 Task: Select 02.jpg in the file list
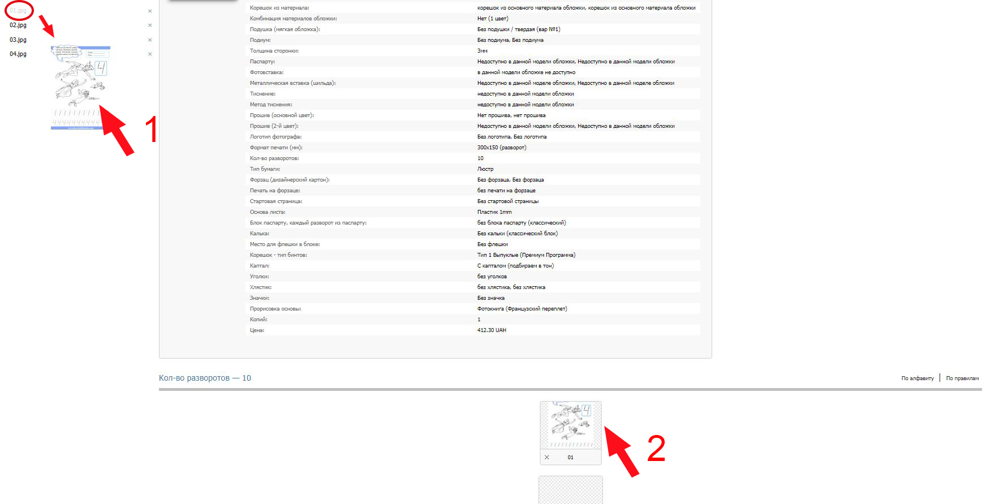pos(18,25)
